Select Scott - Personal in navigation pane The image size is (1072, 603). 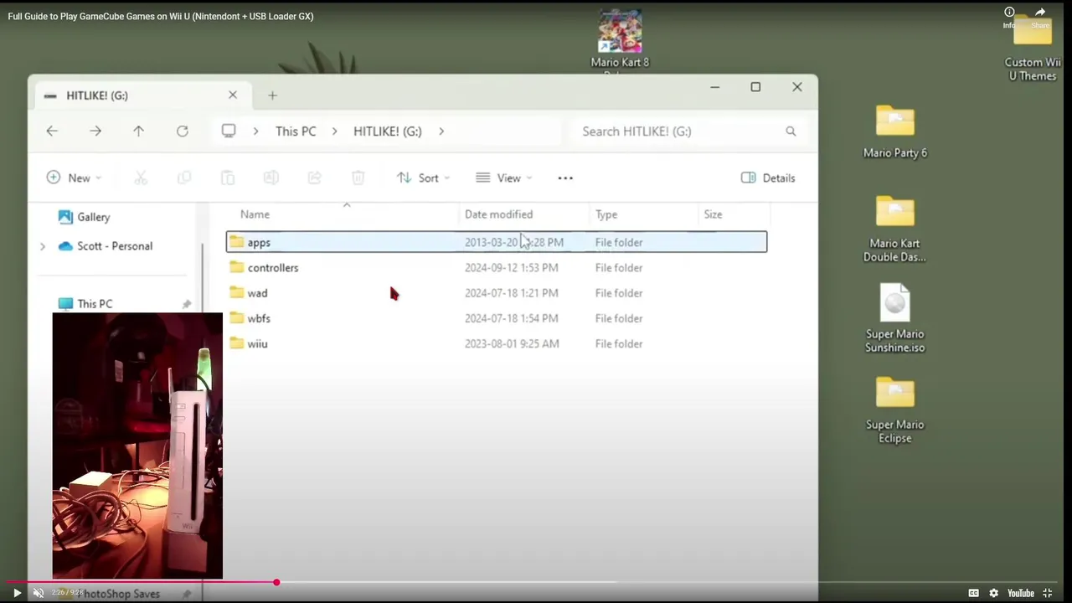coord(106,246)
